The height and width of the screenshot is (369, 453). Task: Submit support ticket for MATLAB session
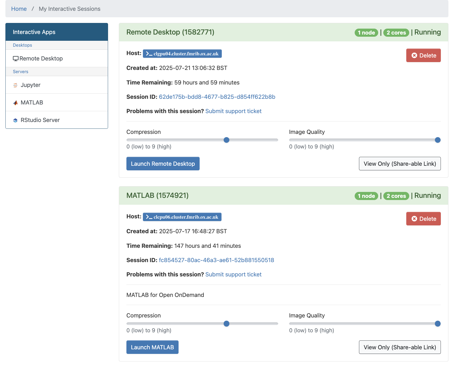click(x=233, y=275)
